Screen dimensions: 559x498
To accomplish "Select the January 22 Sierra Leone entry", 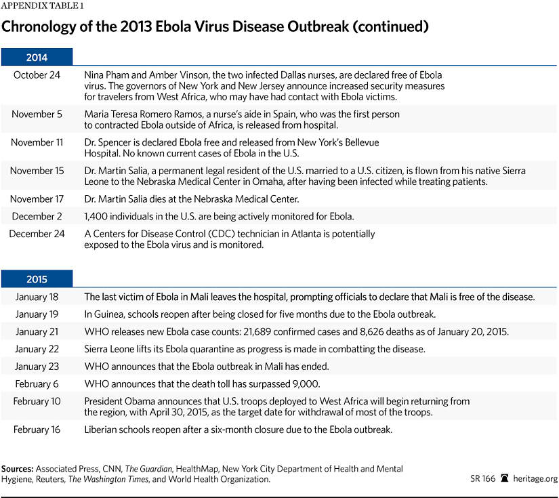I will pos(254,349).
